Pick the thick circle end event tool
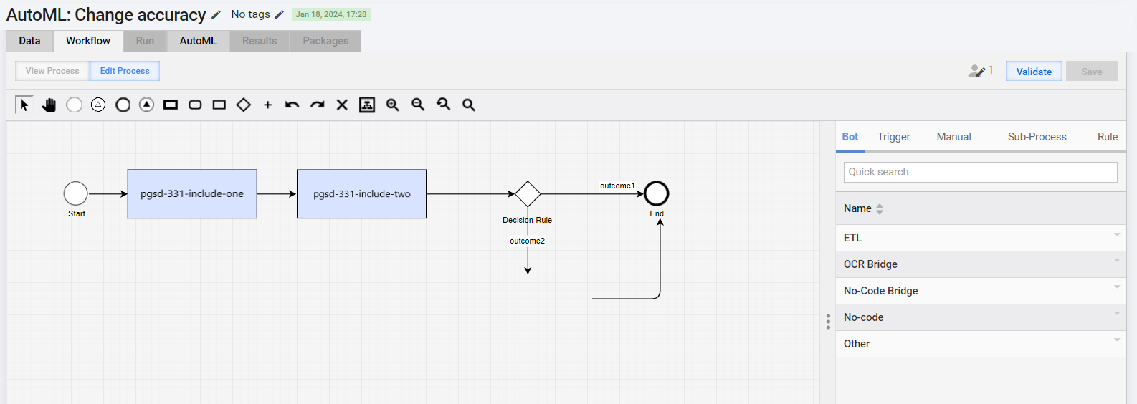Image resolution: width=1137 pixels, height=404 pixels. (123, 105)
